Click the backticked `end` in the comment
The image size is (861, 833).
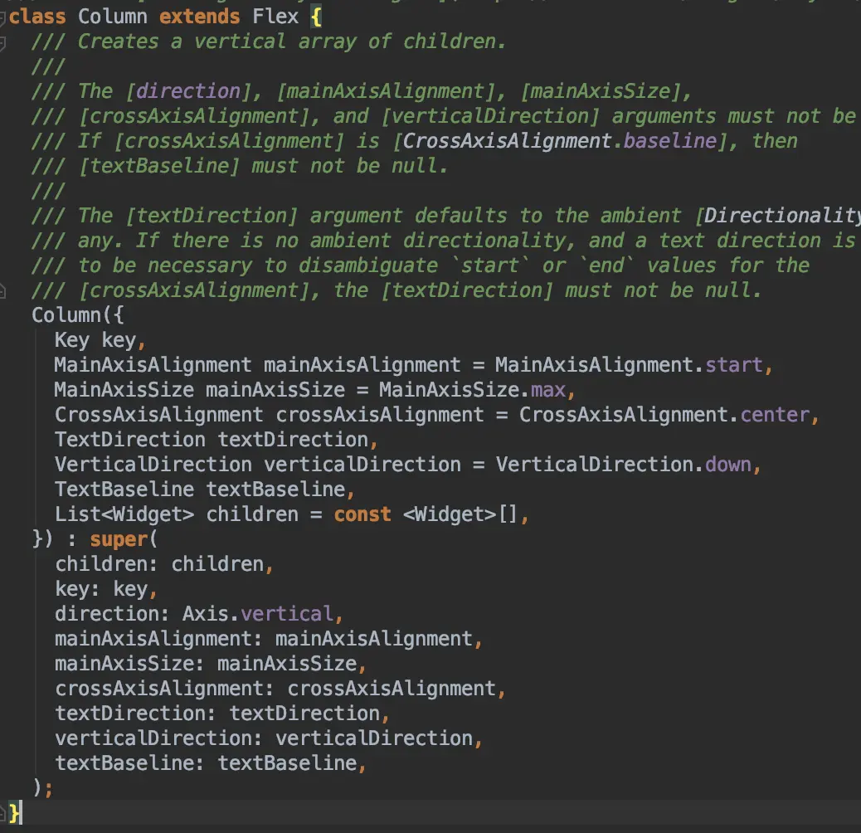606,265
